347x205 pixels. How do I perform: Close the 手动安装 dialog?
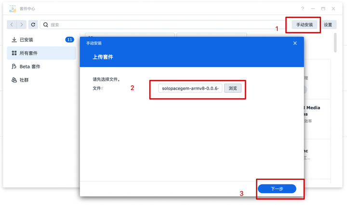click(x=295, y=43)
